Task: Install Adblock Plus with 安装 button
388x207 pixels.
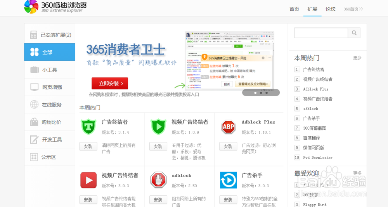Action: tap(228, 146)
